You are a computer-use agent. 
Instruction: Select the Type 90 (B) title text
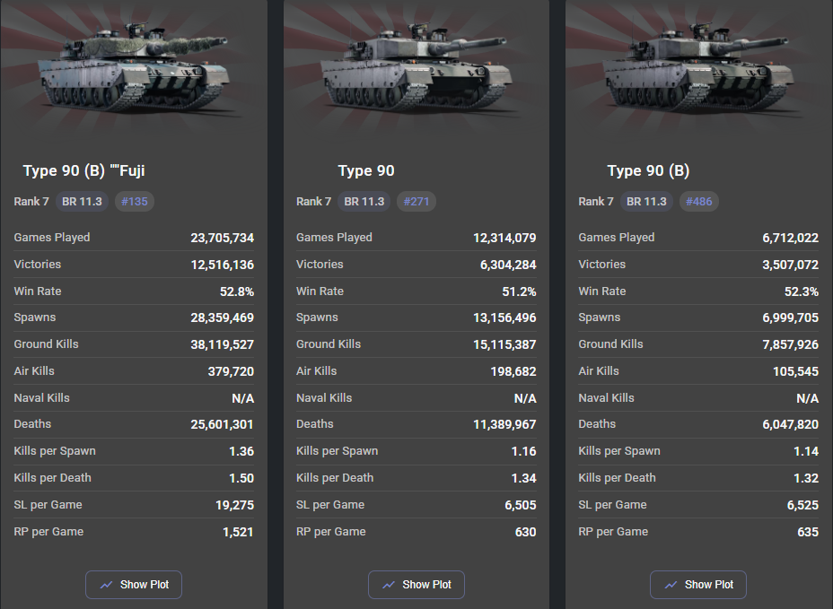tap(648, 171)
